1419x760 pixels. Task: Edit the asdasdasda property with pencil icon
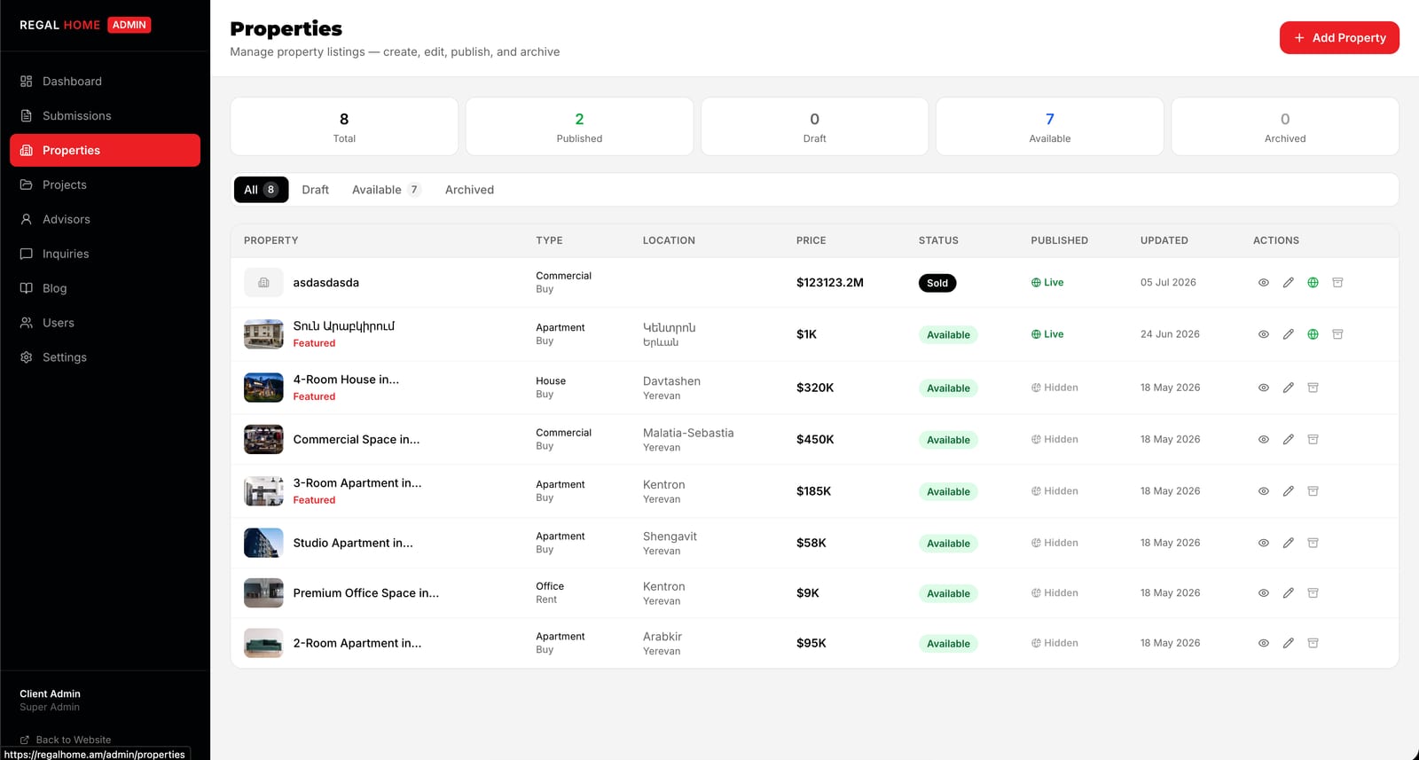click(x=1288, y=283)
